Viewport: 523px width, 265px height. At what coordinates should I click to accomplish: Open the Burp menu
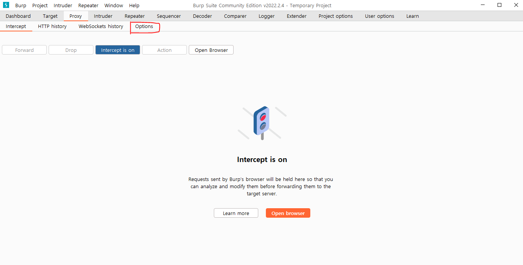21,5
